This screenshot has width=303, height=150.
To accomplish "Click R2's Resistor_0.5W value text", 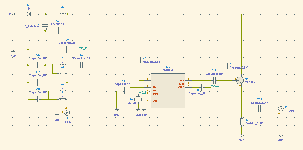I will [x=254, y=123].
